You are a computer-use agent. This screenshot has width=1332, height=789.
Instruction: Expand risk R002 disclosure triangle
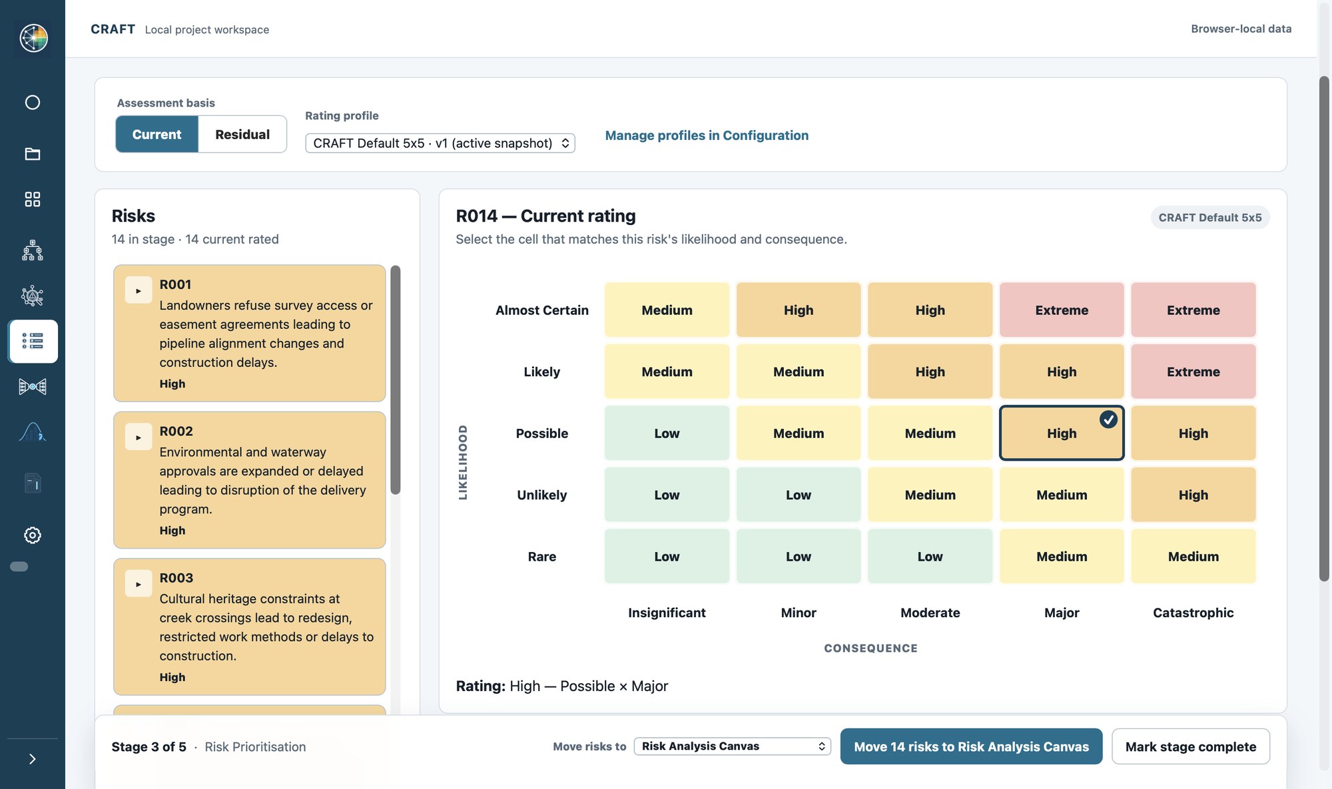point(139,437)
